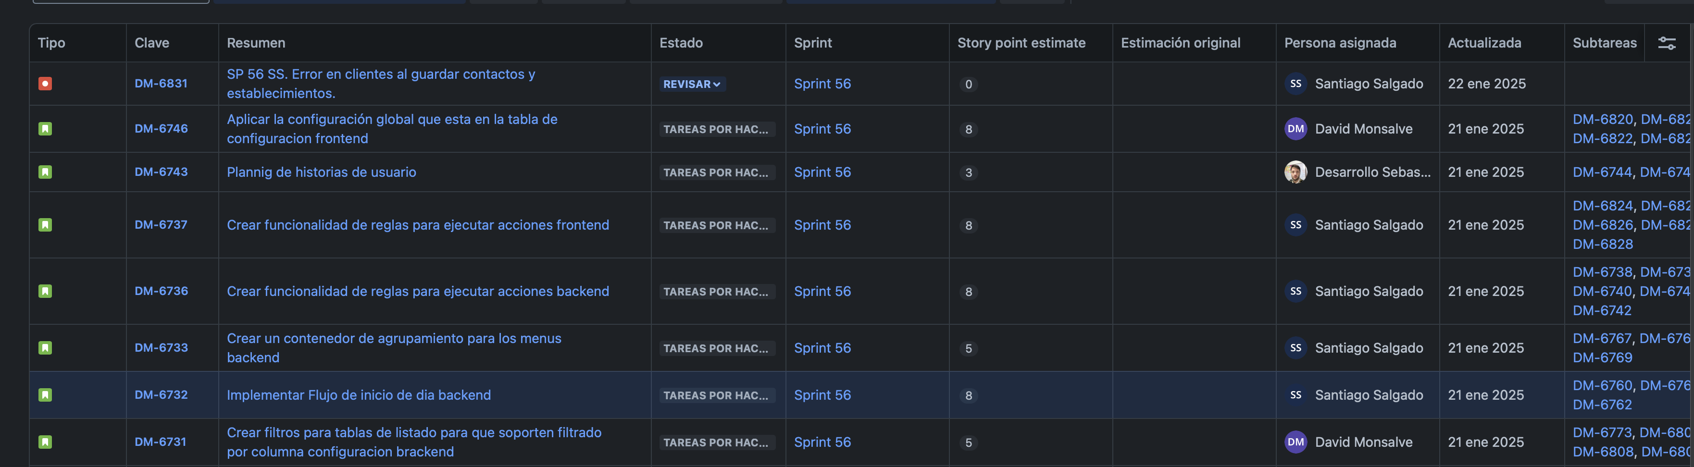Click '22 ene 2025' updated date
This screenshot has height=467, width=1694.
click(1486, 84)
